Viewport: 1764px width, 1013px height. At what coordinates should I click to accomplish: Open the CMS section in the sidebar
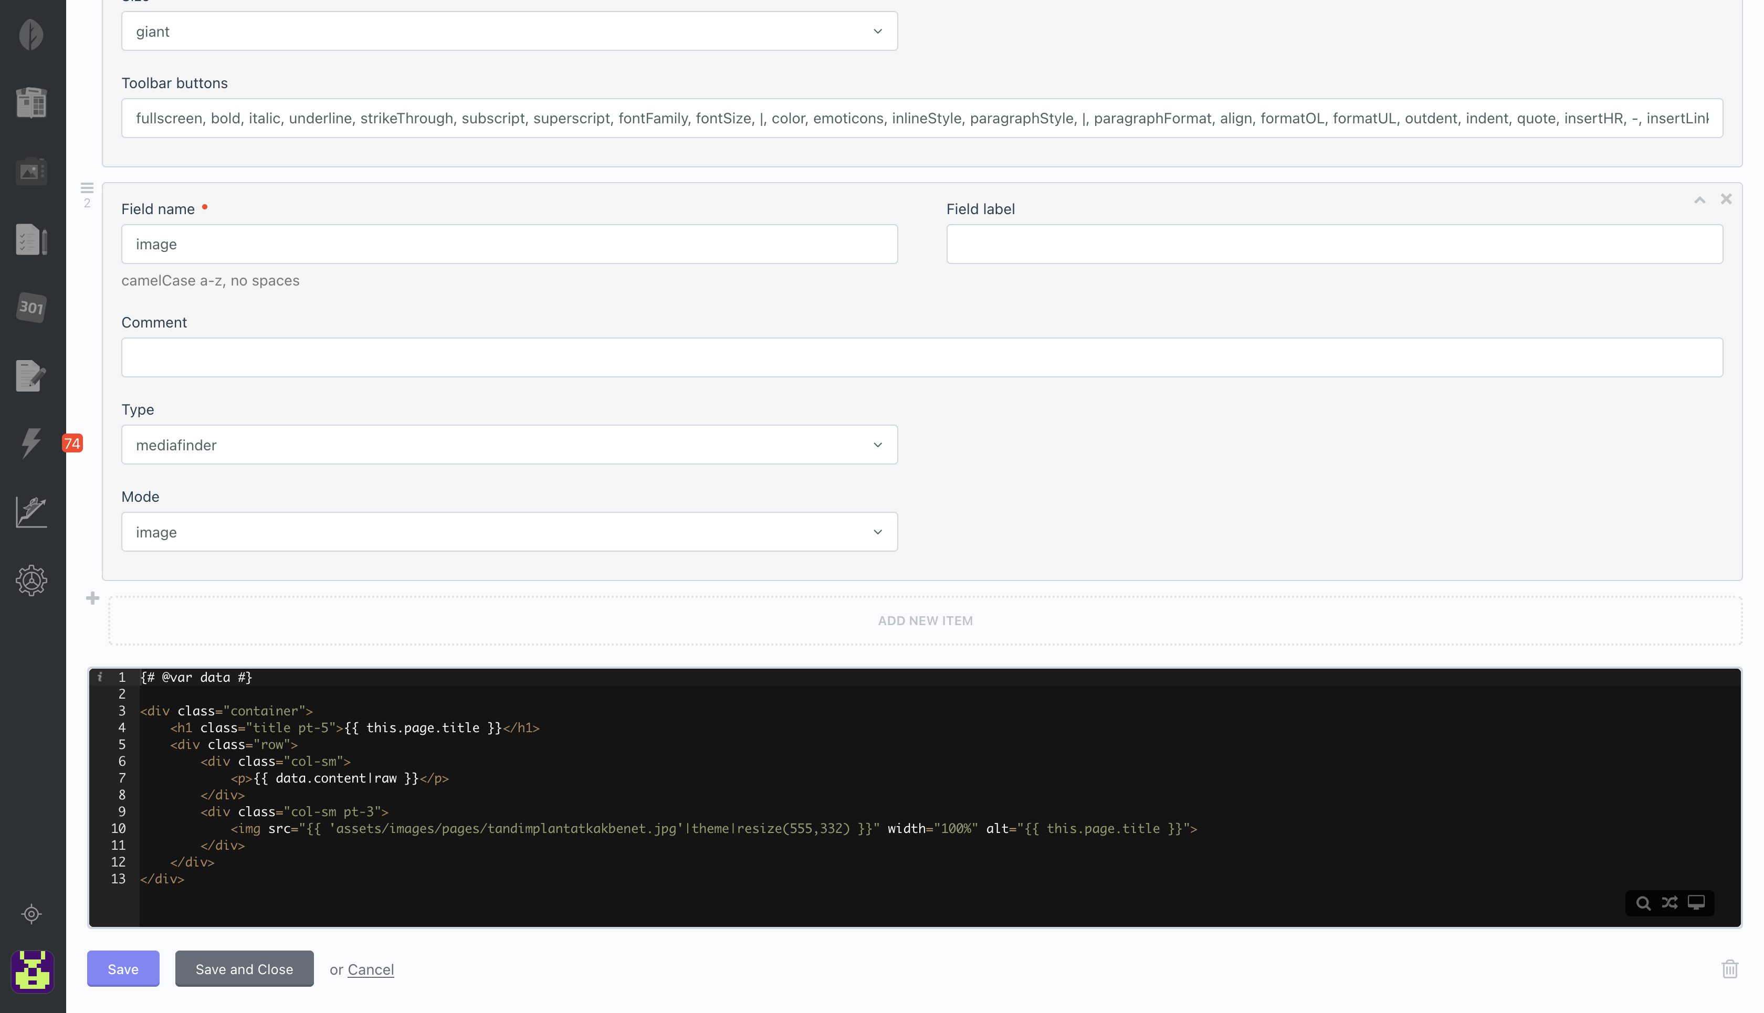[x=31, y=102]
